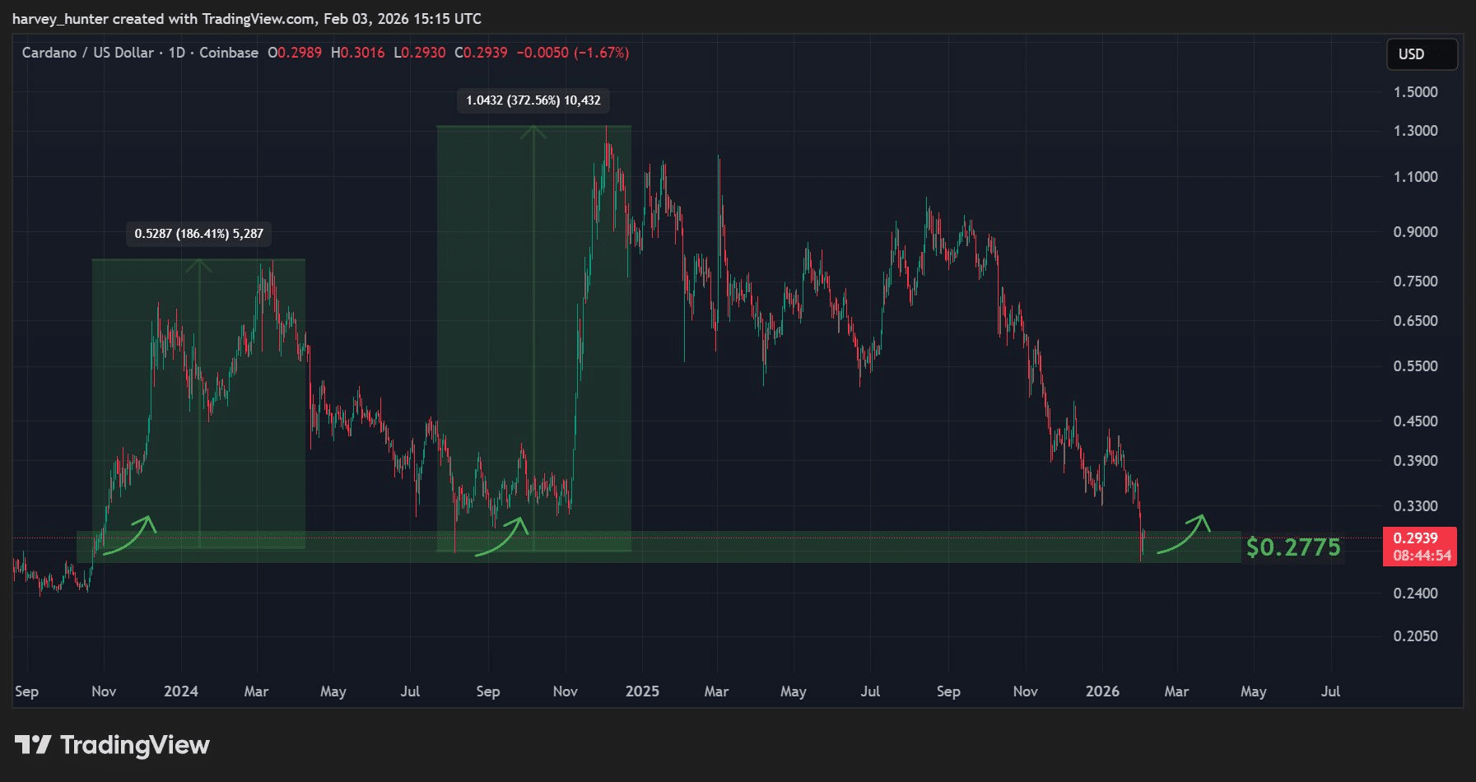Screen dimensions: 1476x782
Task: Click the 1D interval label in the legend
Action: click(176, 53)
